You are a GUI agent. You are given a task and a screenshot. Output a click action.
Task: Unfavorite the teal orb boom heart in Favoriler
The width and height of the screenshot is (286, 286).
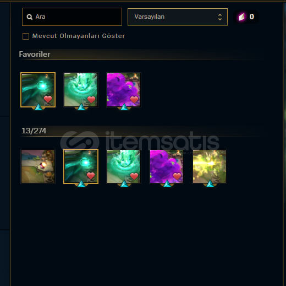[x=48, y=99]
